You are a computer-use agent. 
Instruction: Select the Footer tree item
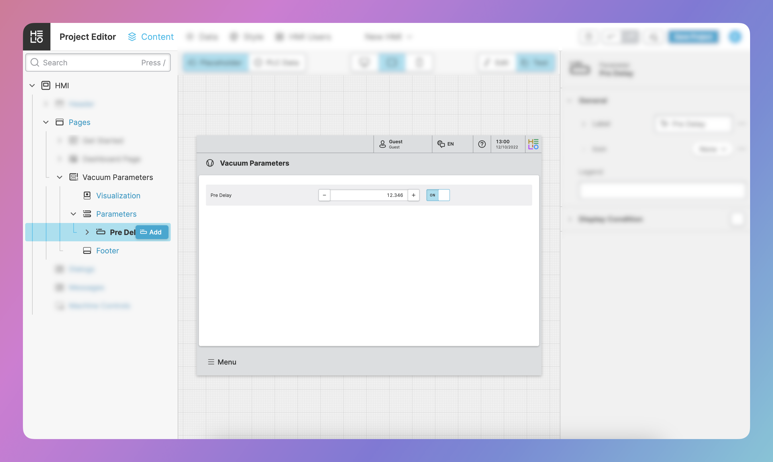coord(107,250)
